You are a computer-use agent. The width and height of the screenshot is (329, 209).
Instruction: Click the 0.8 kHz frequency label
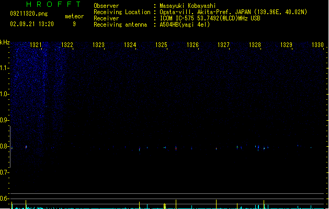(x=4, y=146)
